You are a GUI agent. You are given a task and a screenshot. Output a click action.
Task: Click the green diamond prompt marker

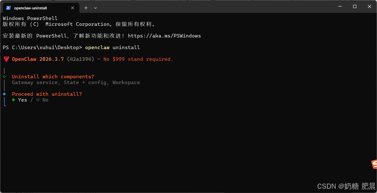click(4, 76)
